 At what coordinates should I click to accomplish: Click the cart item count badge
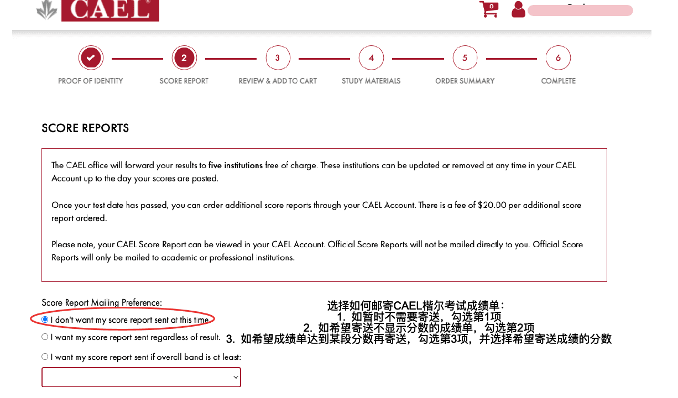point(491,6)
